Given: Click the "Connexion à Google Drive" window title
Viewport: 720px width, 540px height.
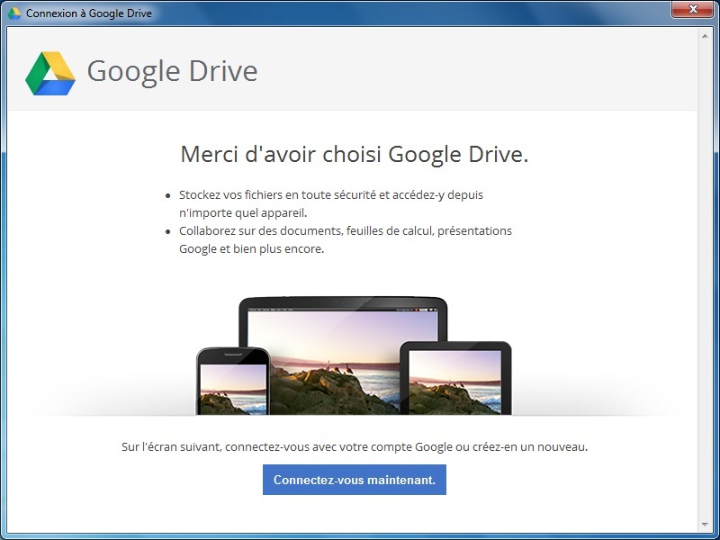Looking at the screenshot, I should click(x=89, y=13).
